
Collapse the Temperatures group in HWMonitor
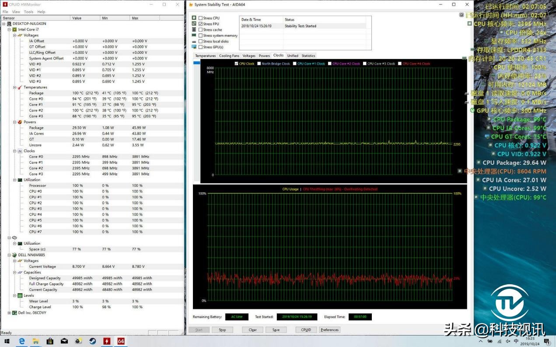(14, 87)
